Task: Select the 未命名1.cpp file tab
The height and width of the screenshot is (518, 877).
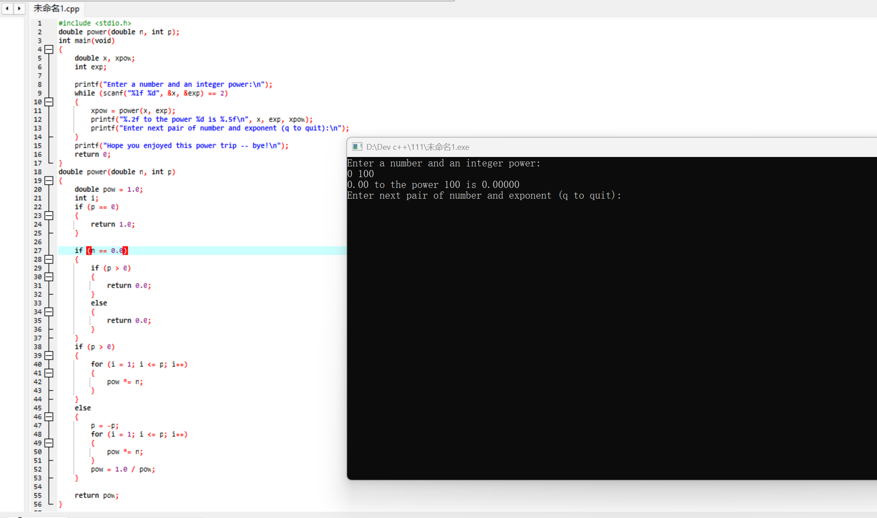Action: (x=57, y=8)
